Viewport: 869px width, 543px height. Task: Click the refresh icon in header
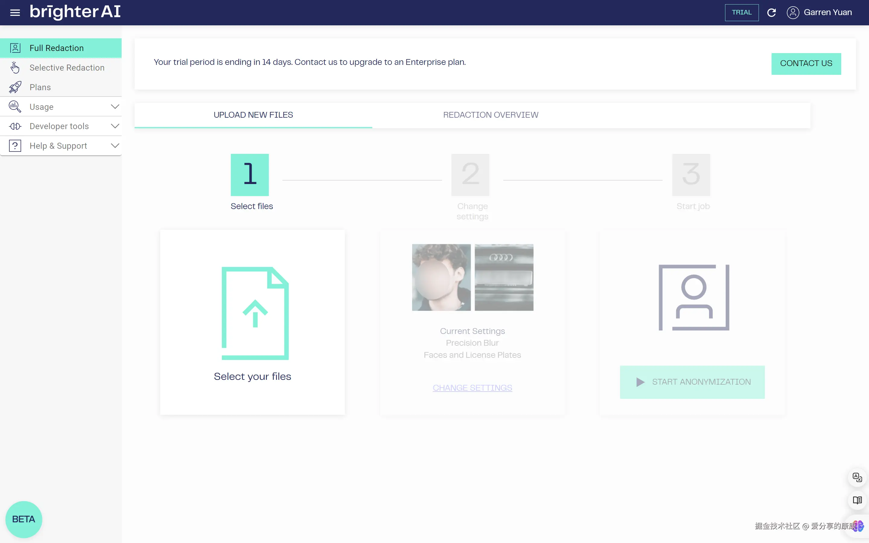[x=771, y=13]
